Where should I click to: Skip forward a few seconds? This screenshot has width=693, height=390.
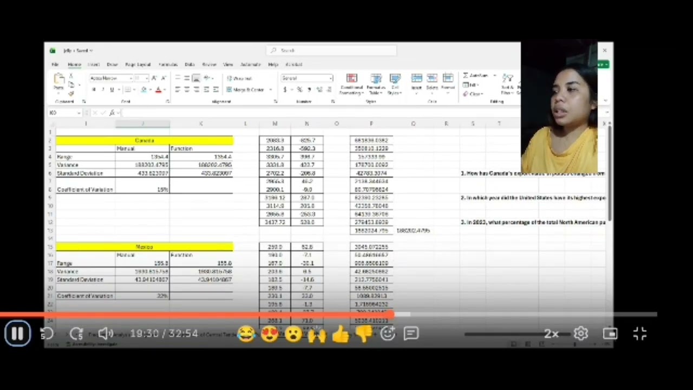[76, 334]
